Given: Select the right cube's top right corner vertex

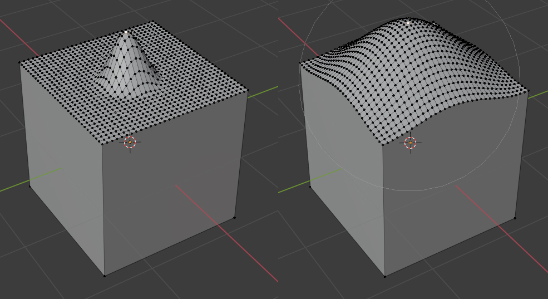Looking at the screenshot, I should pyautogui.click(x=528, y=91).
